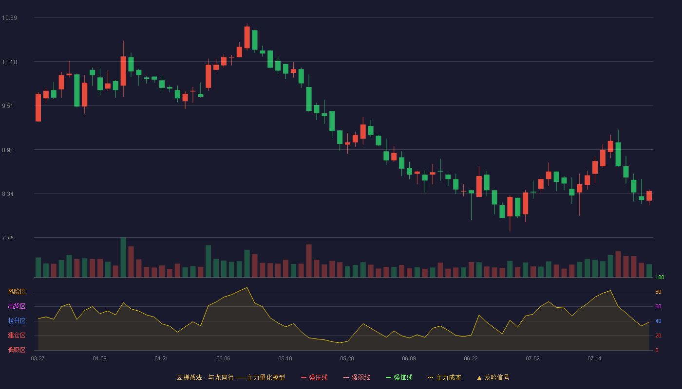
Task: Click the red dash icon beside 强压线
Action: point(304,377)
